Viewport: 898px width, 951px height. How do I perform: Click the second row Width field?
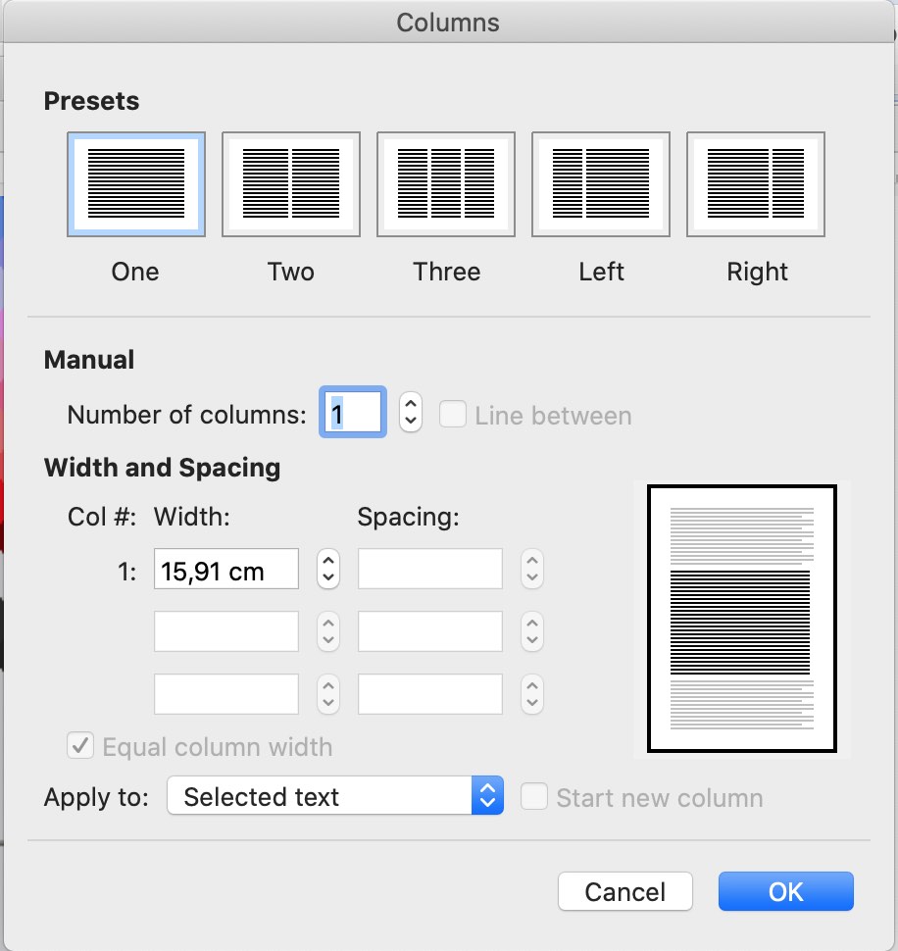(x=226, y=631)
